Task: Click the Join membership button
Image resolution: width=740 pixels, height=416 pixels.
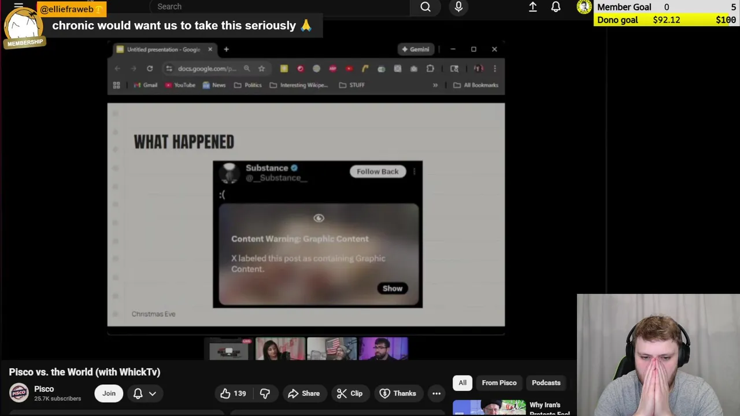Action: tap(109, 393)
